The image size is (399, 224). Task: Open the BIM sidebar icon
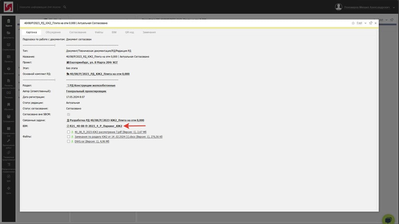tap(8, 178)
